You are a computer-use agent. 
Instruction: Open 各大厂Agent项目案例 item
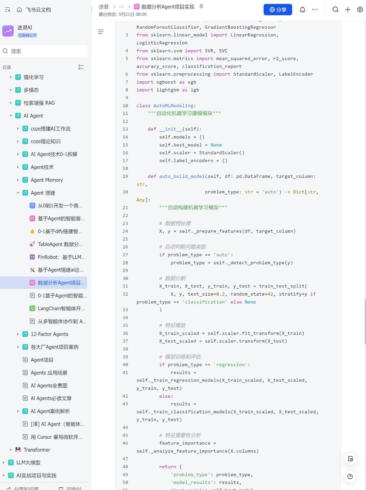(55, 347)
